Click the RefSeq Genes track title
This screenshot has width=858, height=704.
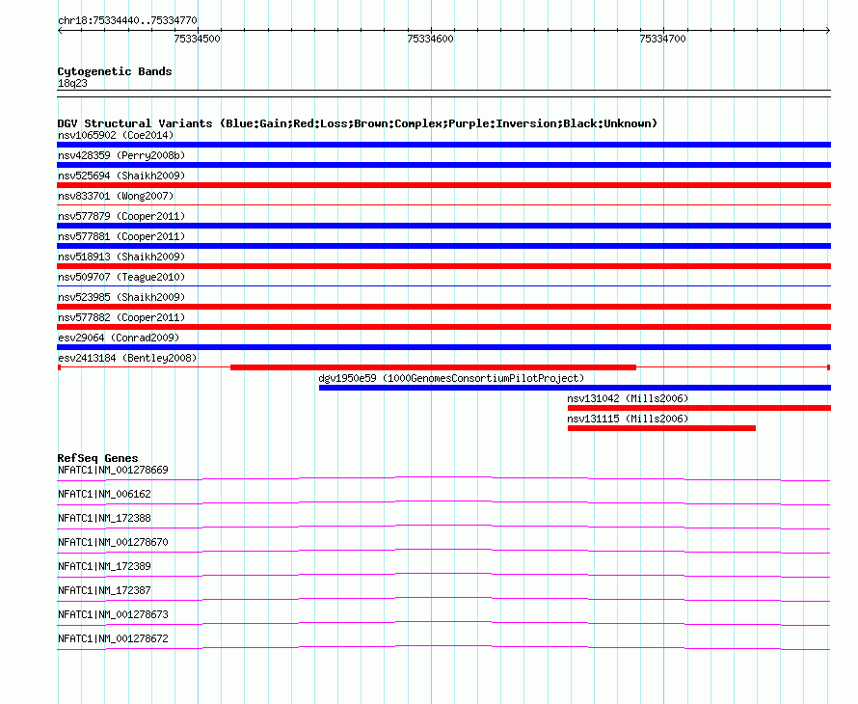[x=97, y=458]
